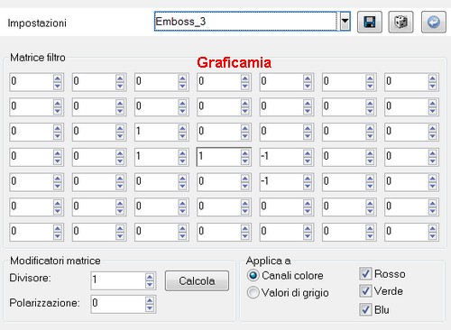Select the Canali colore radio option

coord(253,275)
